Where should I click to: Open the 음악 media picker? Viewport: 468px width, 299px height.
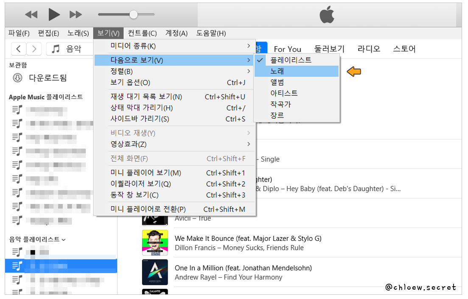pyautogui.click(x=70, y=49)
